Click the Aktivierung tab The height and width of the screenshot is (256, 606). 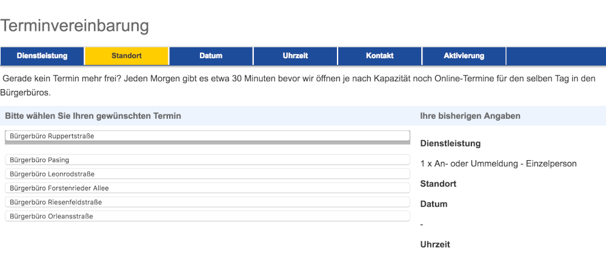coord(464,56)
